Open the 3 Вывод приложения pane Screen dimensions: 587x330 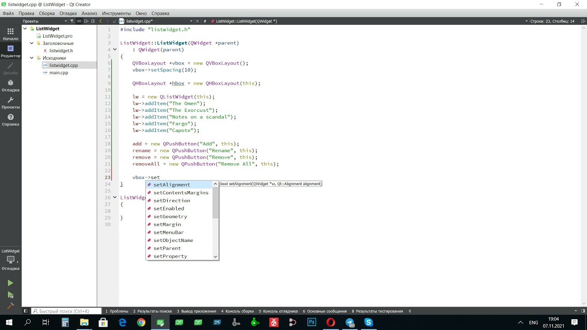pyautogui.click(x=196, y=311)
